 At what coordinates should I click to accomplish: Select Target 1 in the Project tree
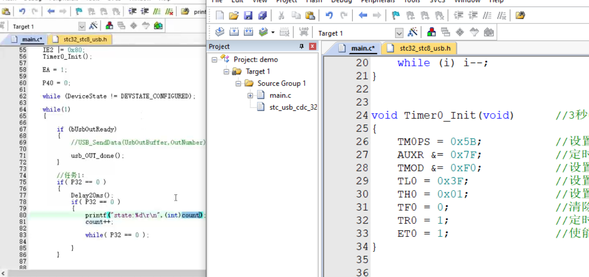(x=258, y=72)
